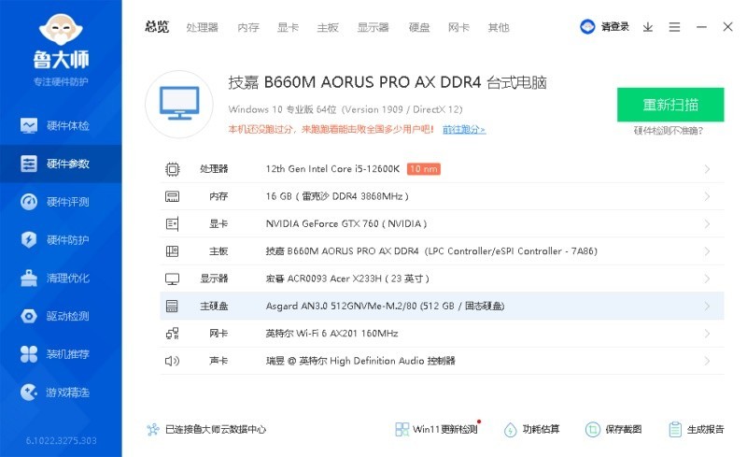
Task: Click the 10 nm badge on processor
Action: coord(424,169)
